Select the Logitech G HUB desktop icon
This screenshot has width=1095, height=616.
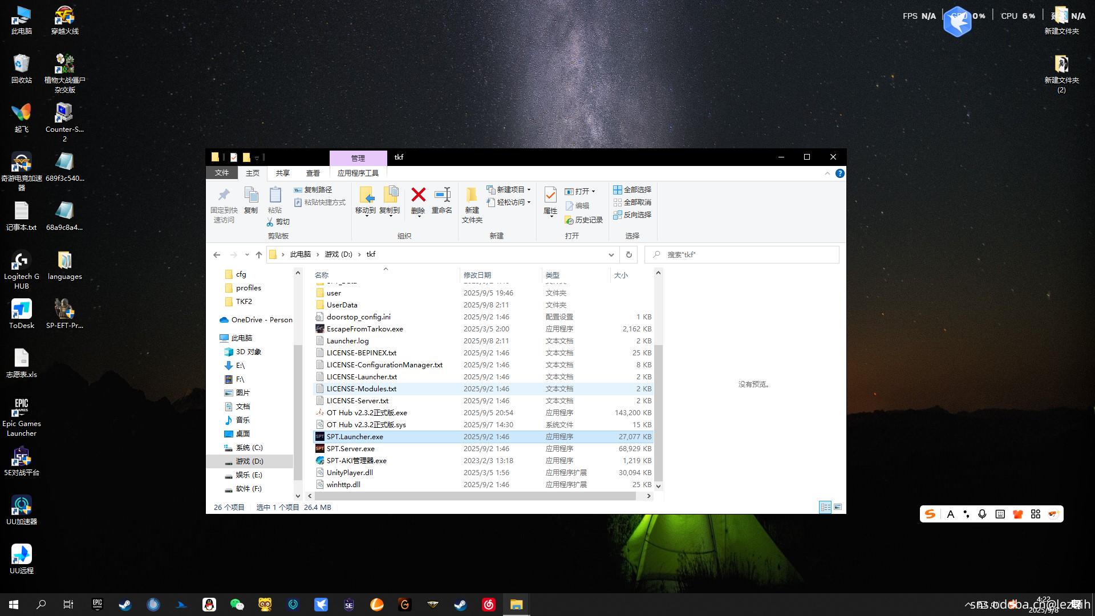pos(22,270)
